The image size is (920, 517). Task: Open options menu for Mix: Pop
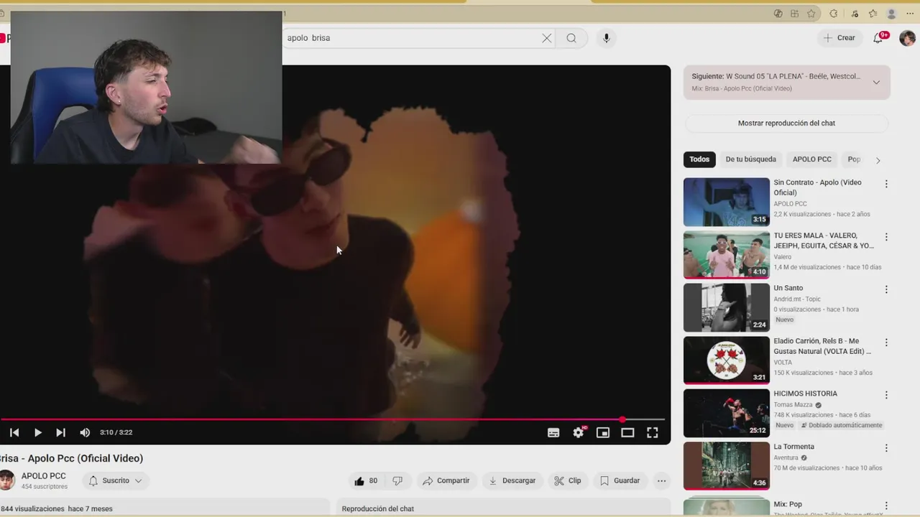[886, 506]
